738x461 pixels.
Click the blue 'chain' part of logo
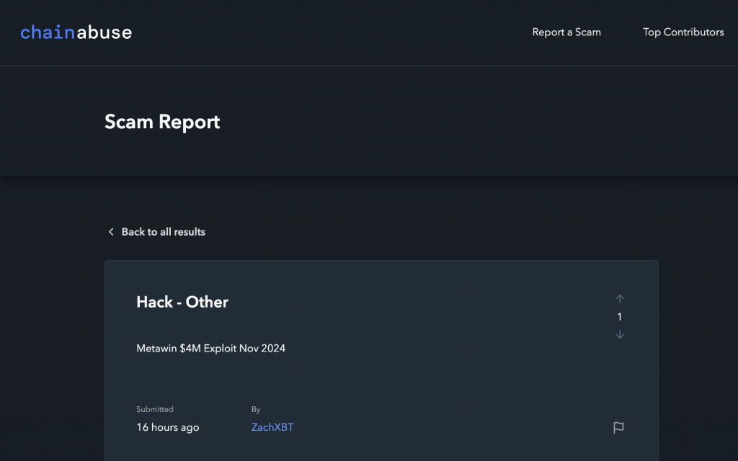(x=48, y=32)
